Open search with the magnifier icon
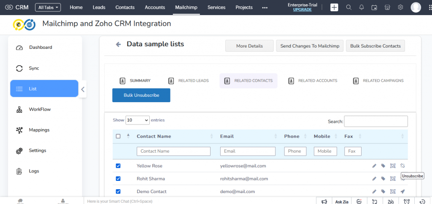The height and width of the screenshot is (204, 432). pyautogui.click(x=349, y=8)
